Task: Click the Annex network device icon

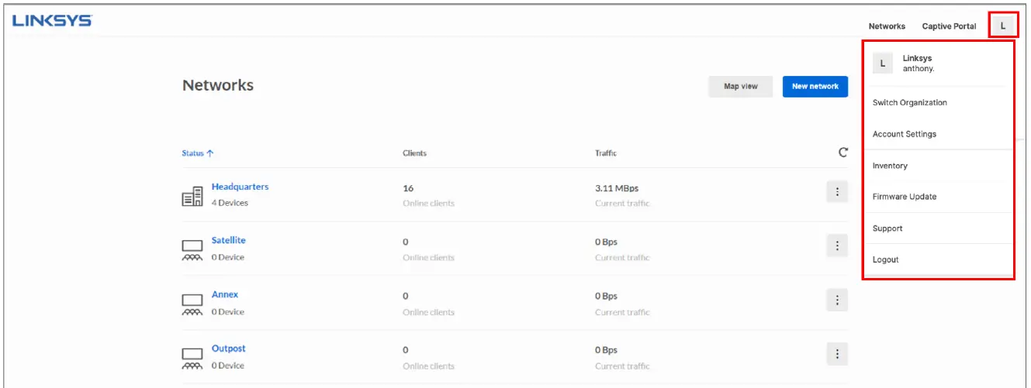Action: point(192,304)
